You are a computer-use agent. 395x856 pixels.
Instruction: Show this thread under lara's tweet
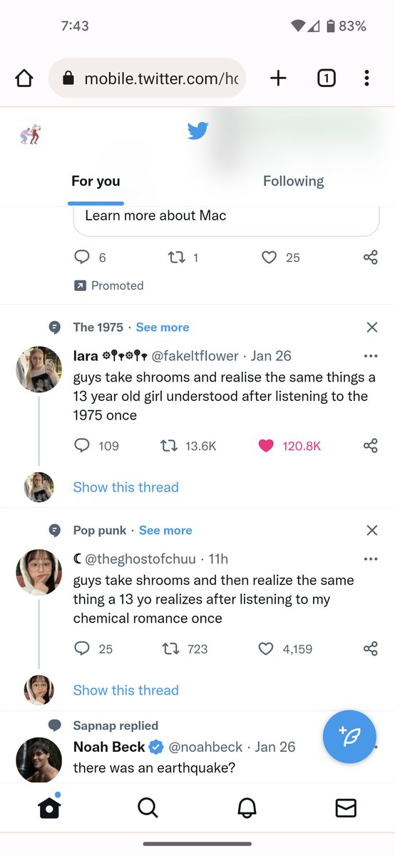click(126, 487)
